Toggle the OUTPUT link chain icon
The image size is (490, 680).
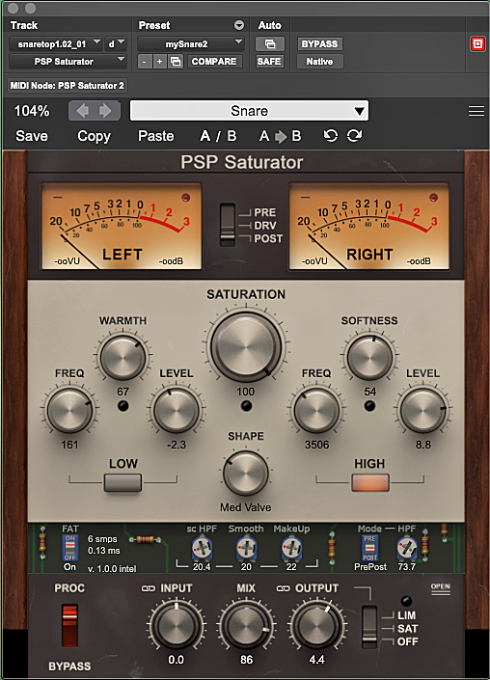tap(284, 588)
